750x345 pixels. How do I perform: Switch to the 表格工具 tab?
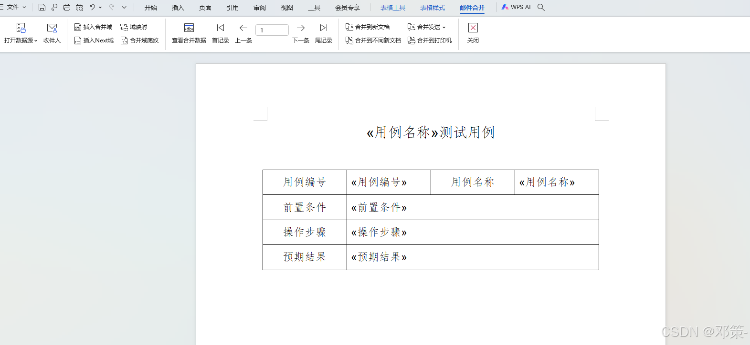point(393,8)
